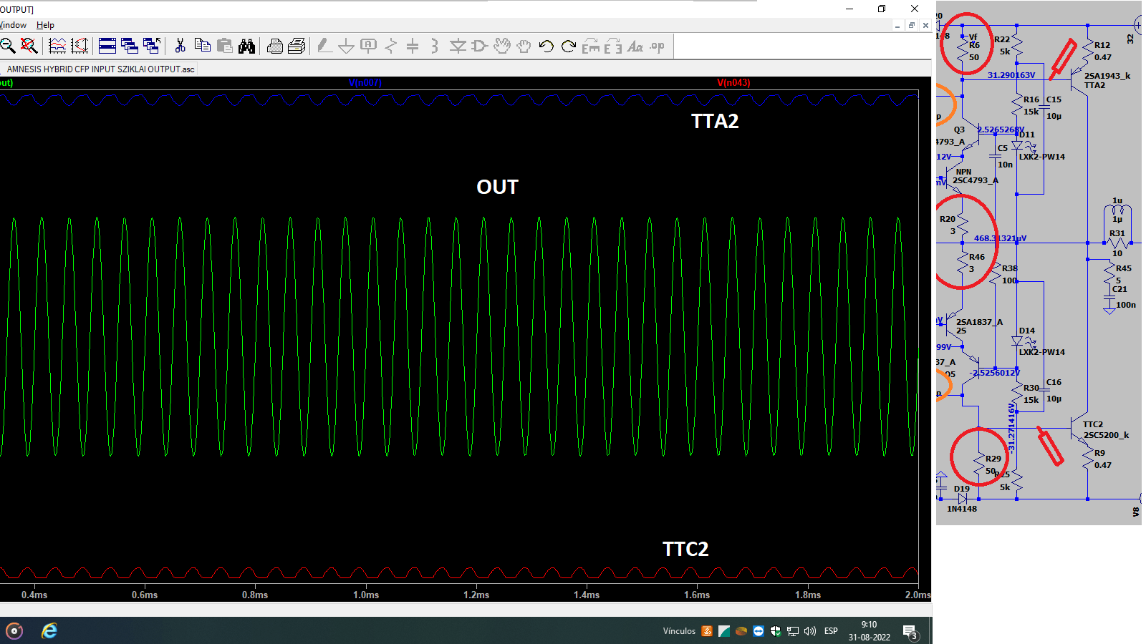Click the Cut scissors icon
1146x644 pixels.
pos(180,47)
